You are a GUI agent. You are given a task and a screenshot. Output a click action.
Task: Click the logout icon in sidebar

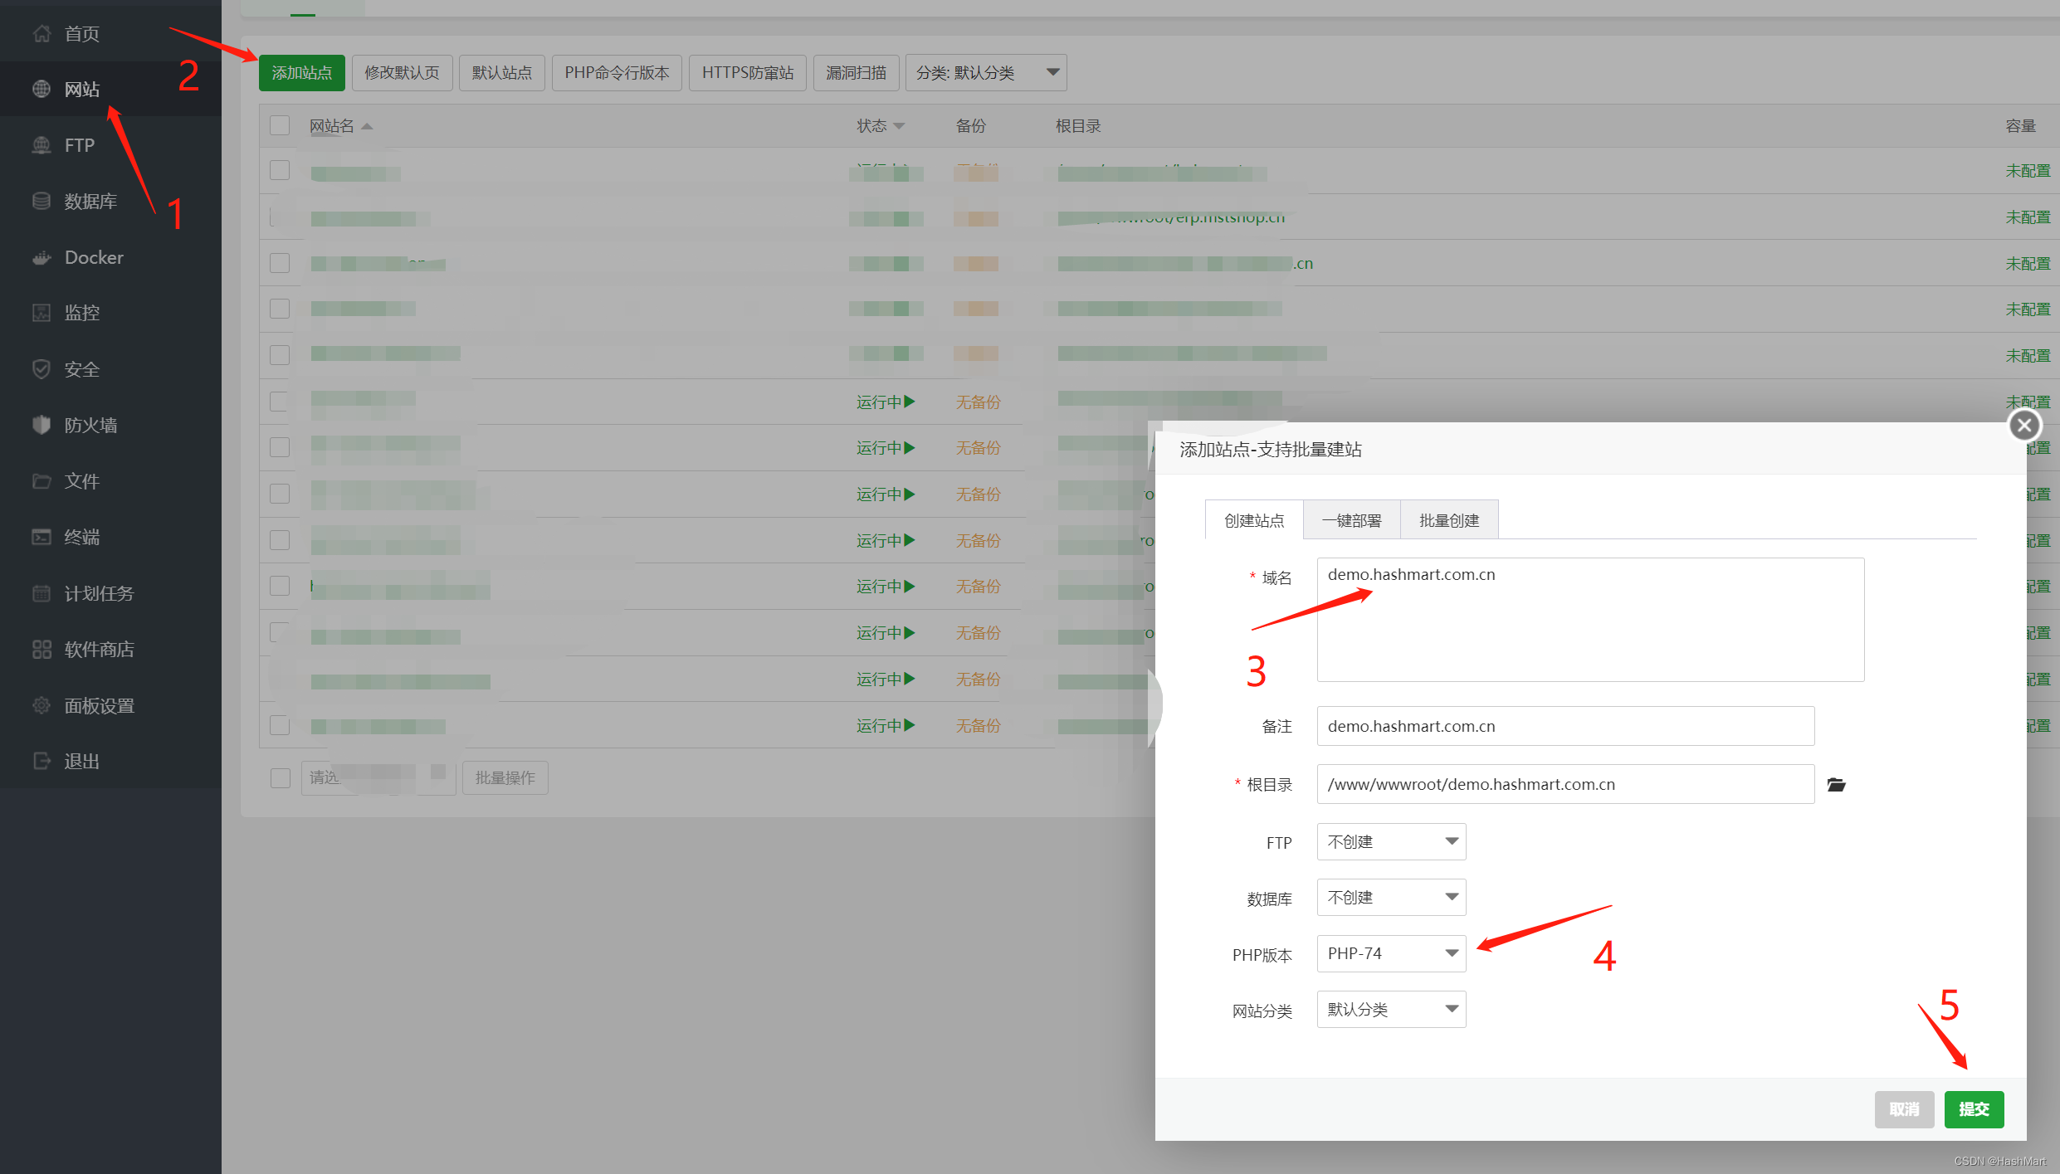pyautogui.click(x=41, y=761)
